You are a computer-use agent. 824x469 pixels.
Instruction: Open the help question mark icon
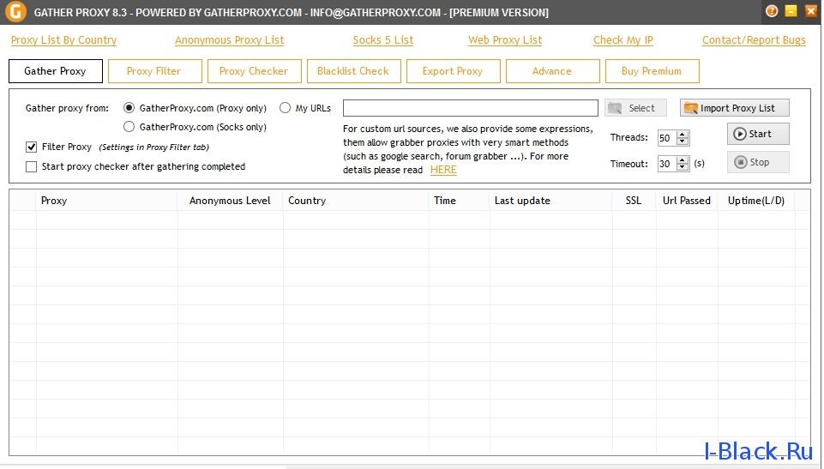[x=772, y=11]
